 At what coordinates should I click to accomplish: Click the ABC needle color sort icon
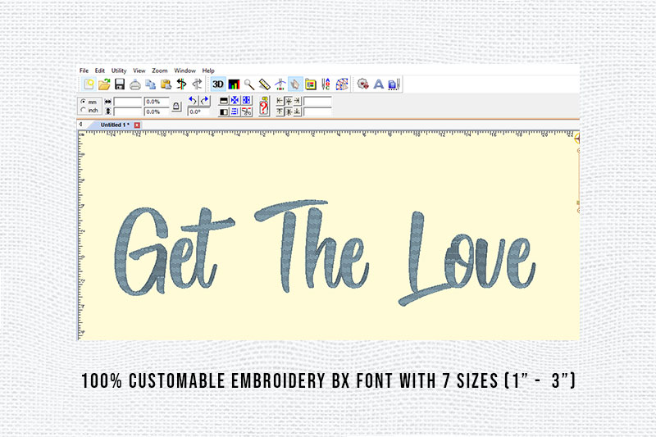coord(326,84)
